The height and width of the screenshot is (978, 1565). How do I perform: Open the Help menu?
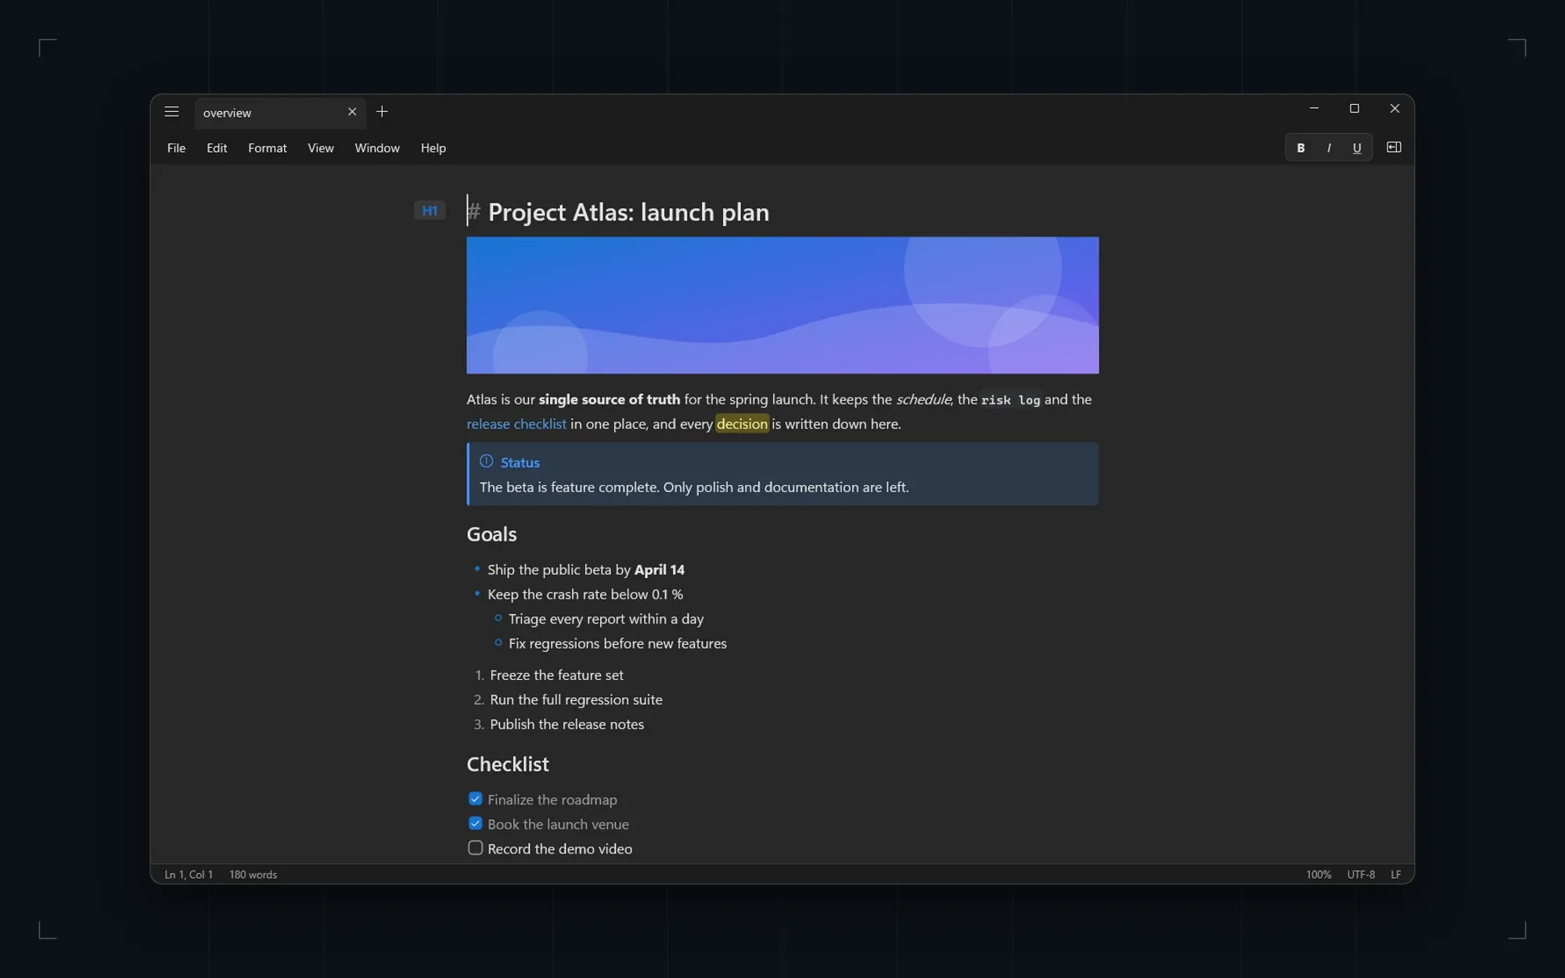[x=433, y=148]
